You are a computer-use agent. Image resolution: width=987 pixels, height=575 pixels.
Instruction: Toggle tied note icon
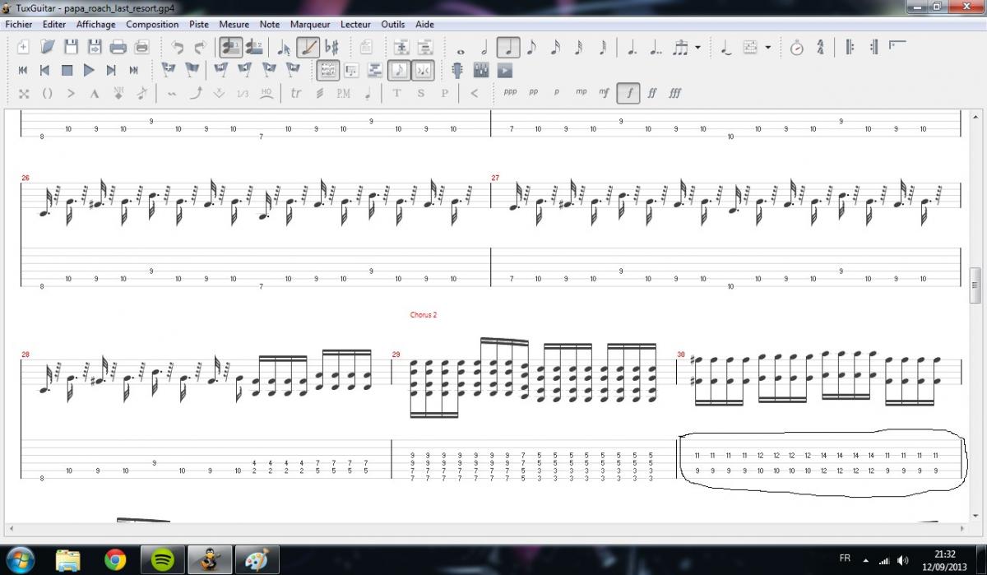click(725, 47)
